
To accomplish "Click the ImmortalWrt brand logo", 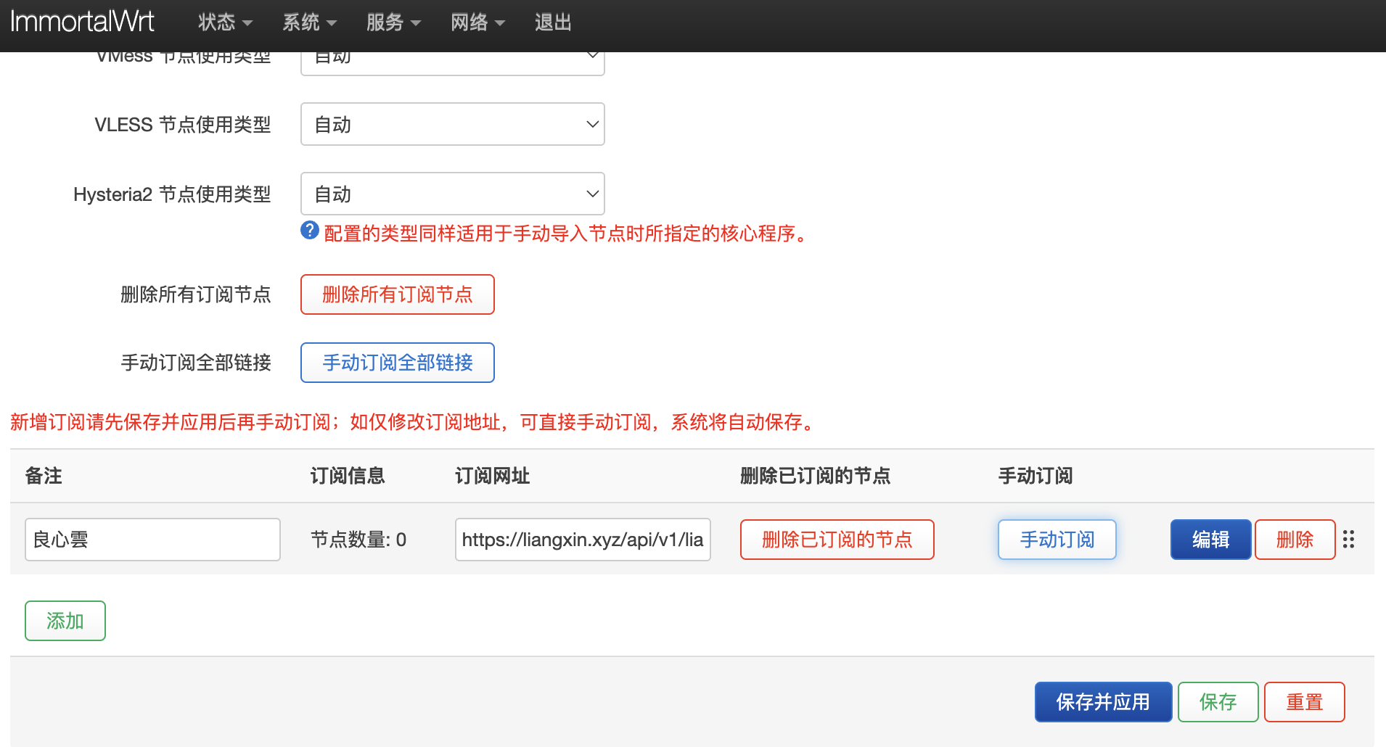I will click(x=82, y=22).
